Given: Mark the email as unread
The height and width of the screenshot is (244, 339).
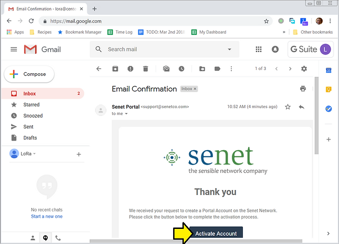Looking at the screenshot, I should point(166,69).
